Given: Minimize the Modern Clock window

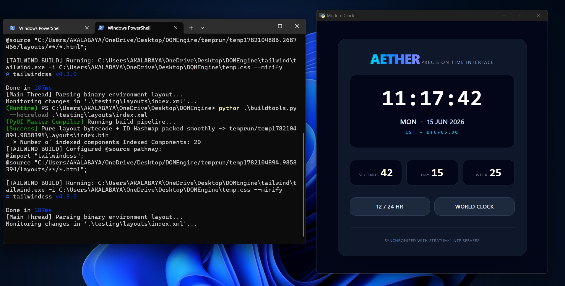Looking at the screenshot, I should pos(504,15).
